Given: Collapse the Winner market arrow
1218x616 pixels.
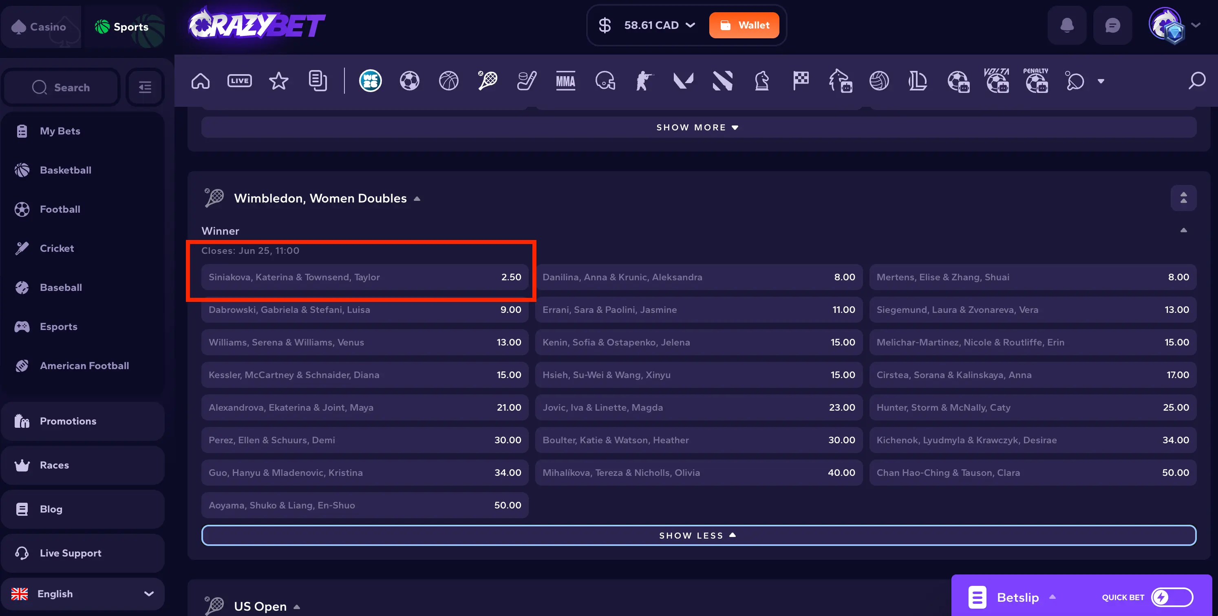Looking at the screenshot, I should pos(1183,230).
